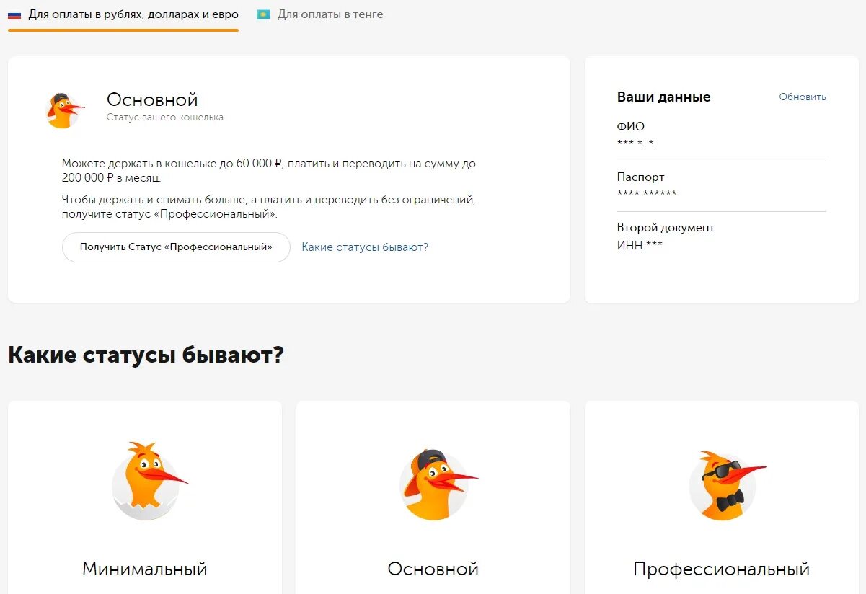This screenshot has height=594, width=866.
Task: Click the Минимальный status title
Action: (x=145, y=569)
